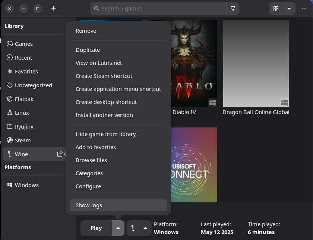Collapse the Play button's up-arrow menu

point(118,228)
